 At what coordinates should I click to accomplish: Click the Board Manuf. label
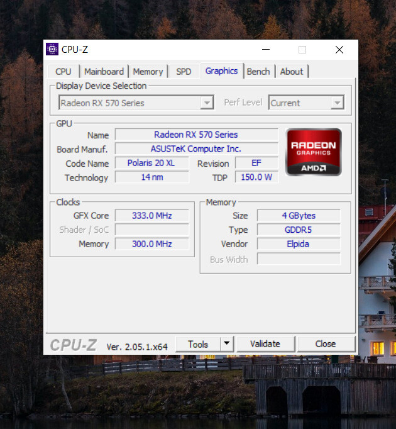coord(82,149)
